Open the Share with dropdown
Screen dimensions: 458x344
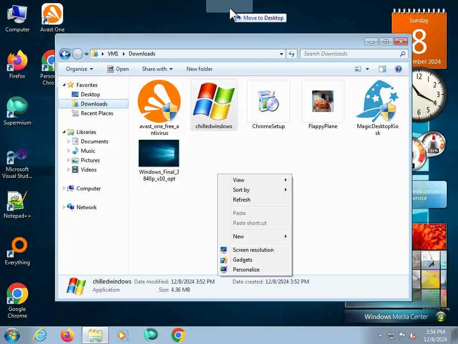click(x=157, y=69)
